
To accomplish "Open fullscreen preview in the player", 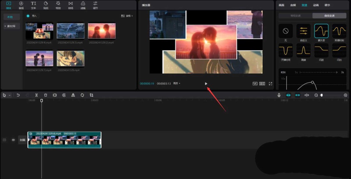I will click(x=270, y=84).
